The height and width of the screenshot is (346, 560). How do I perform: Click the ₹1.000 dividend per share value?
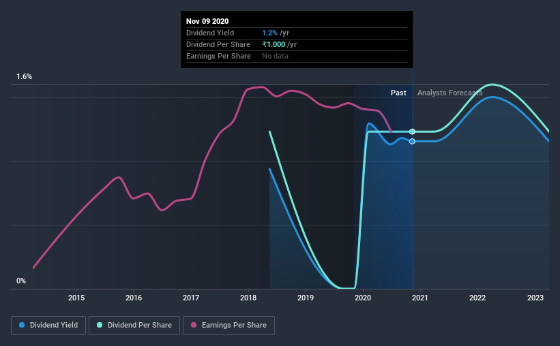coord(274,44)
